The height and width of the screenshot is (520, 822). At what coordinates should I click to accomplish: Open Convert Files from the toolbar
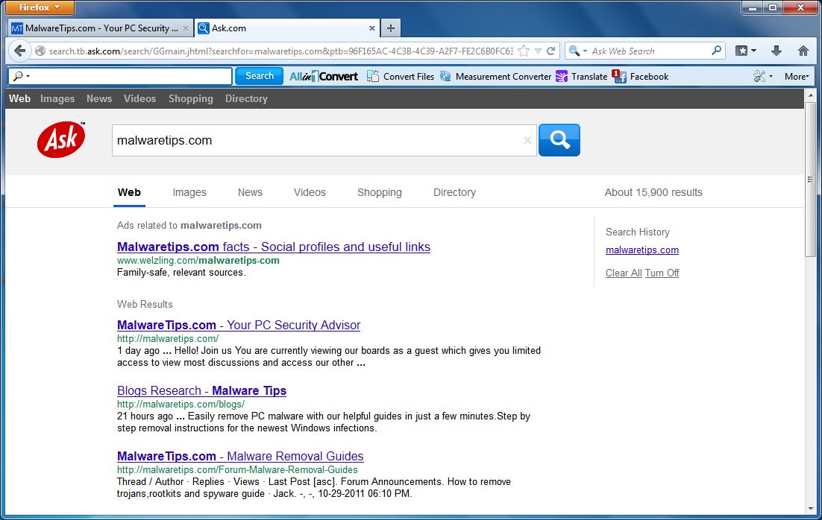tap(401, 77)
